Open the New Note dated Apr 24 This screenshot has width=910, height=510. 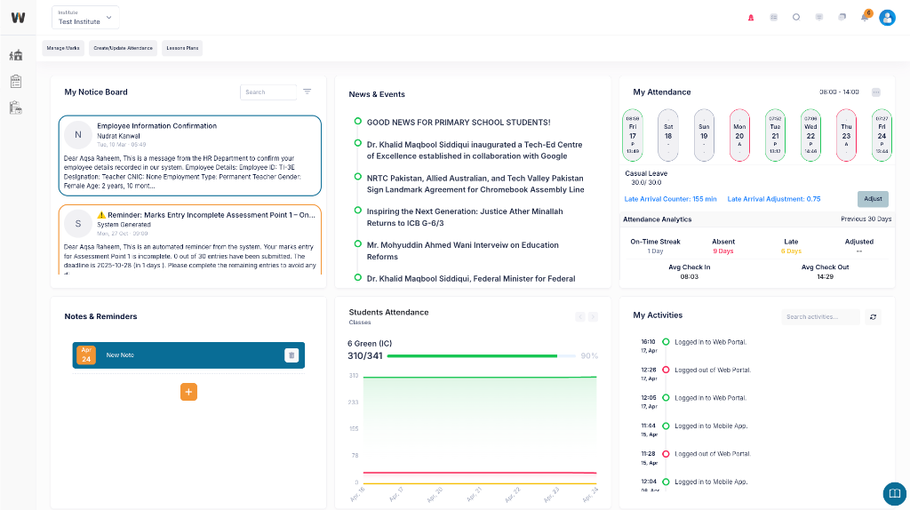[x=188, y=355]
